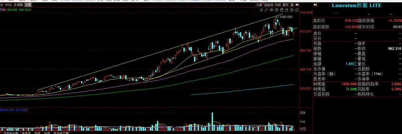
Task: Toggle the chart lock icon
Action: [286, 10]
